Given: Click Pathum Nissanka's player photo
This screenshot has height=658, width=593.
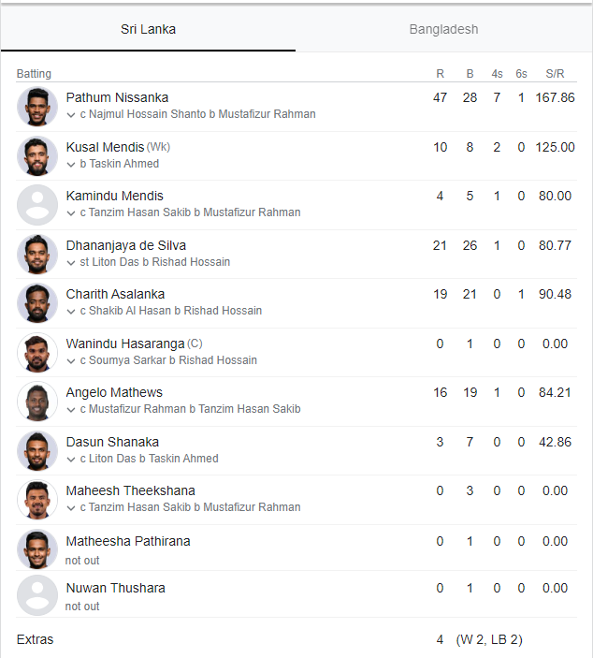Looking at the screenshot, I should point(37,107).
